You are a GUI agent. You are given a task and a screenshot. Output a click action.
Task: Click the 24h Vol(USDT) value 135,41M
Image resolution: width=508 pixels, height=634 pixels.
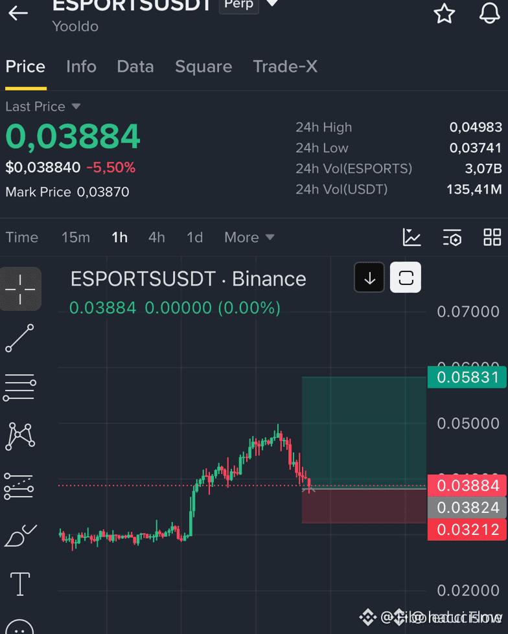(x=474, y=189)
